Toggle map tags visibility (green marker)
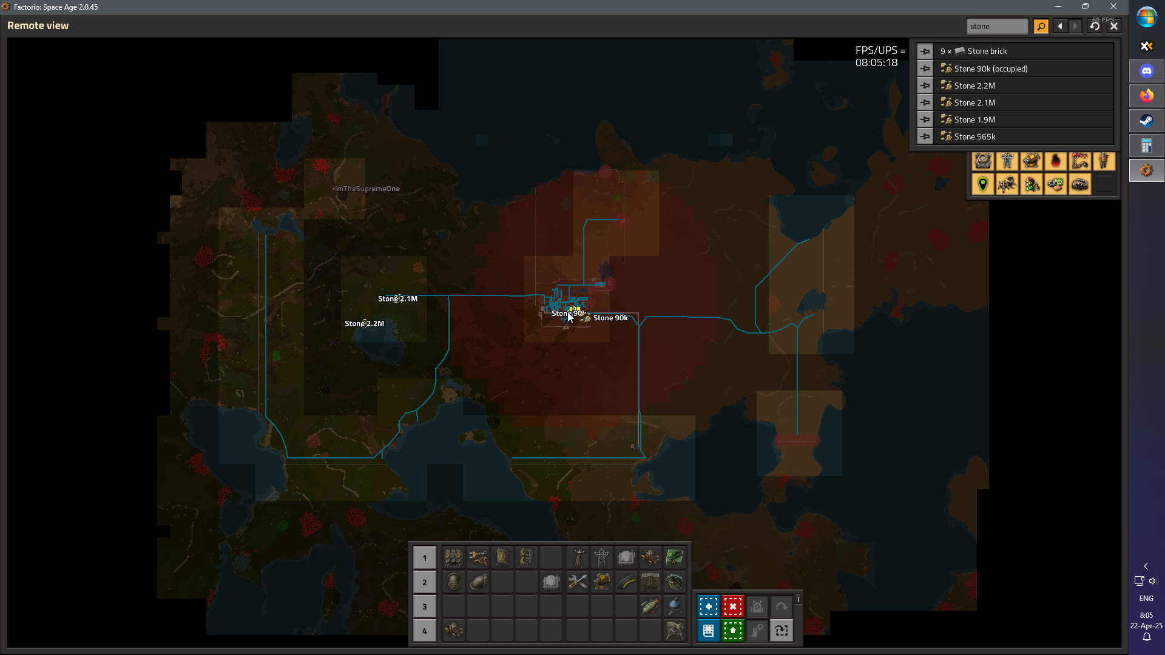 983,184
